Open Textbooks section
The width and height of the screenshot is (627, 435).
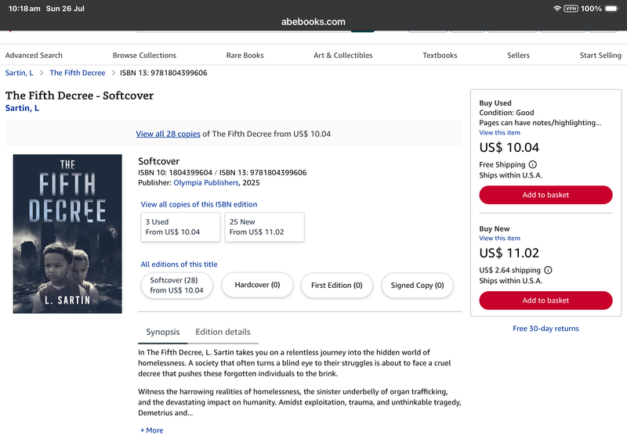[440, 55]
